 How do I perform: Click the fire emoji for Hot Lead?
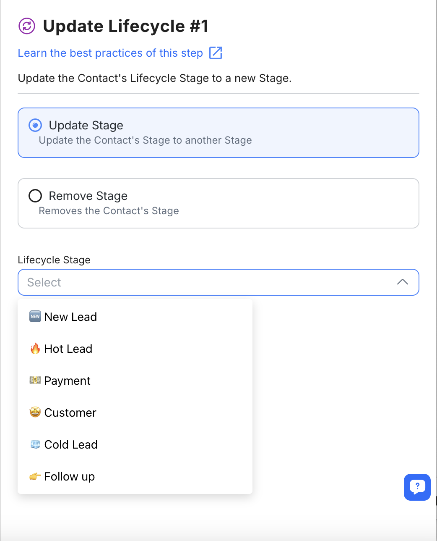pos(35,349)
